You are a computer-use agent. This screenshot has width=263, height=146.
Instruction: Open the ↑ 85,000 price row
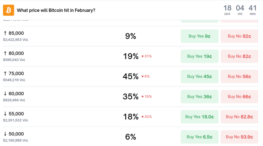click(14, 33)
